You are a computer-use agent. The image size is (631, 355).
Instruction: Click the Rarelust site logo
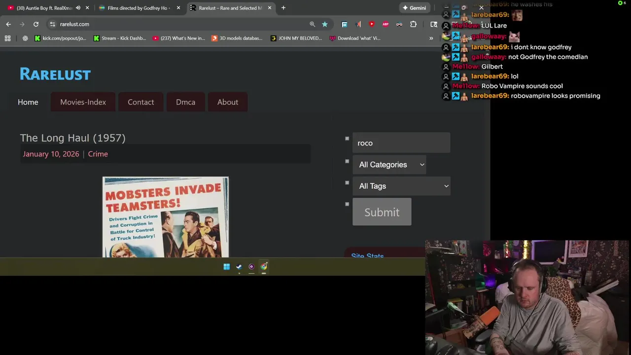55,74
